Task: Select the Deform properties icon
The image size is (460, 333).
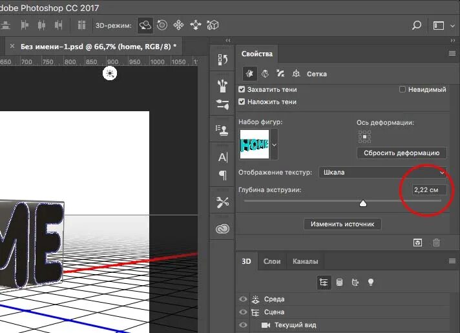Action: [x=265, y=74]
